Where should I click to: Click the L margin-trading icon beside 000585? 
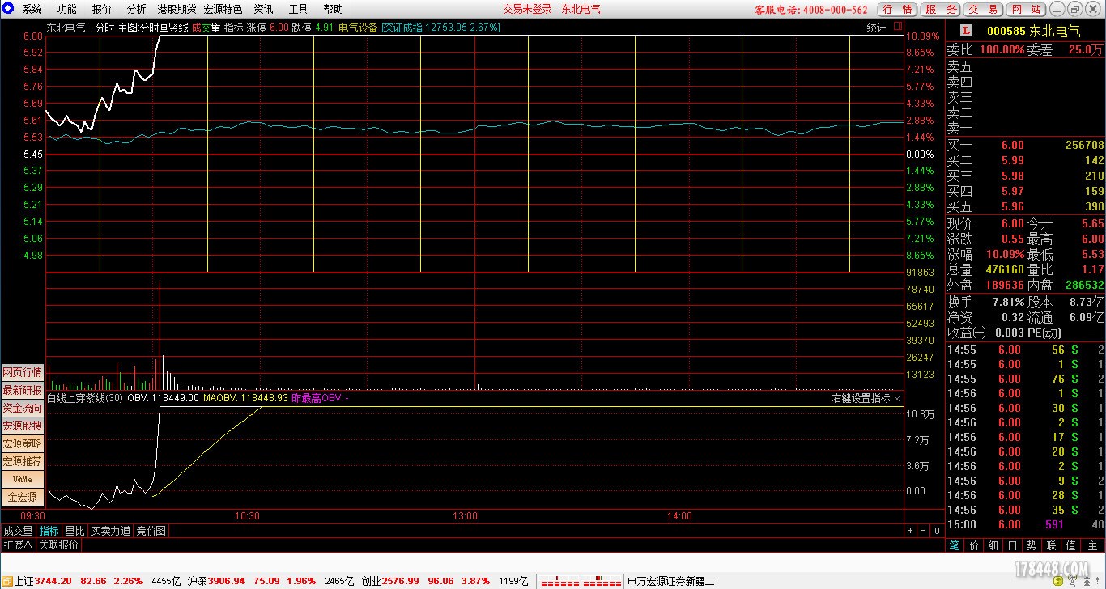966,31
